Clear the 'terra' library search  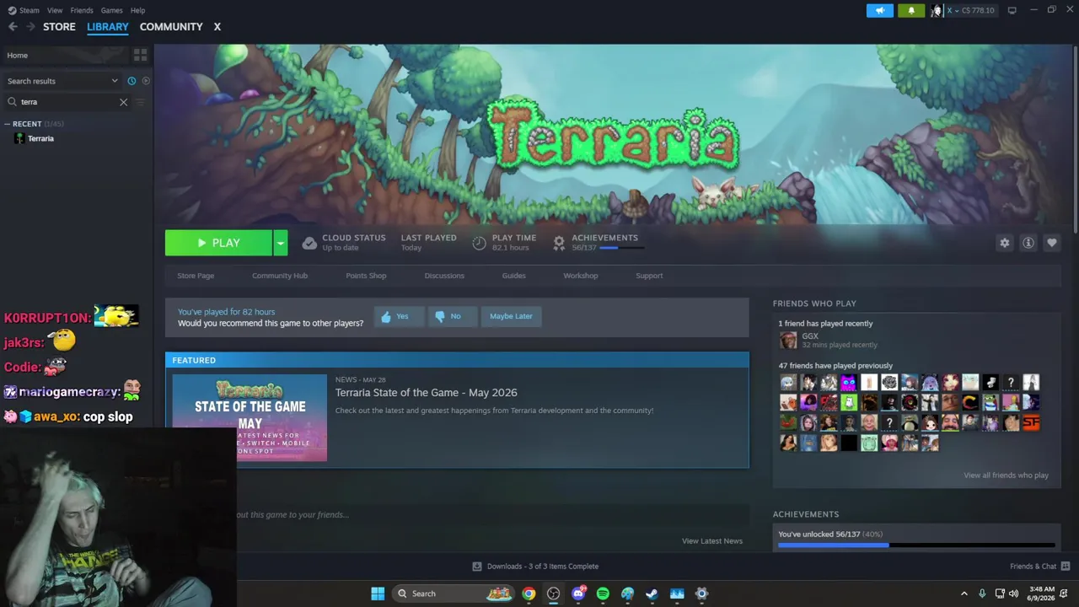pos(123,102)
